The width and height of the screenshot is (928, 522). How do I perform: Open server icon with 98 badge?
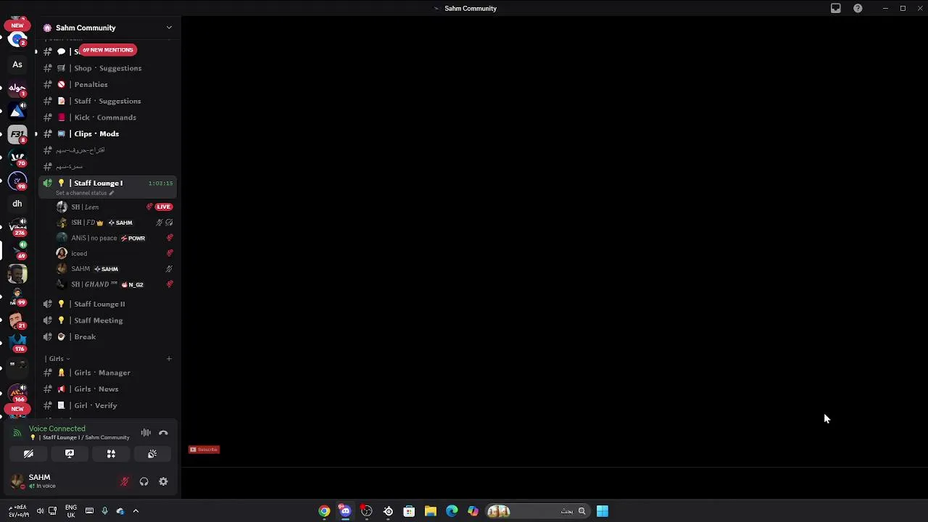[17, 180]
